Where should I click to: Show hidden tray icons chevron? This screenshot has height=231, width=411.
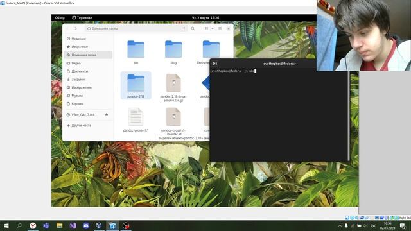(x=340, y=225)
